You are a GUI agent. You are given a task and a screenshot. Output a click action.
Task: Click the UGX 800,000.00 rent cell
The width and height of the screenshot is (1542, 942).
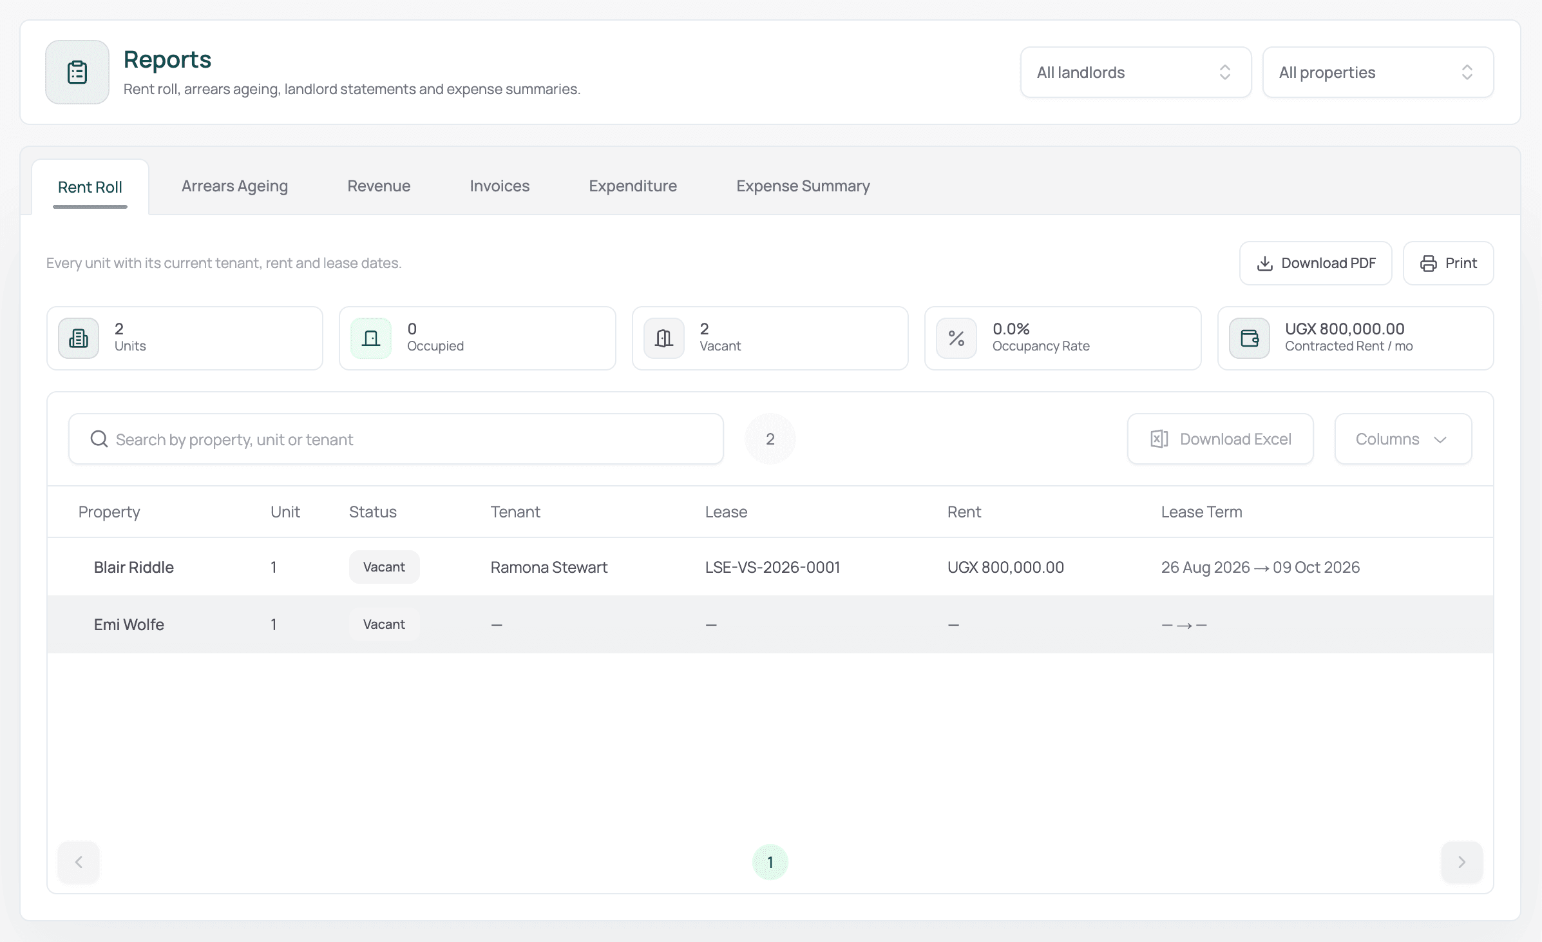point(1005,567)
